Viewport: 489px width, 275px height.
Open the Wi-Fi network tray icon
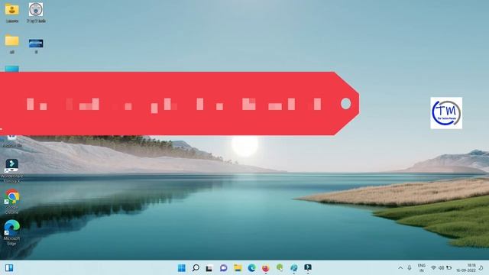tap(433, 268)
